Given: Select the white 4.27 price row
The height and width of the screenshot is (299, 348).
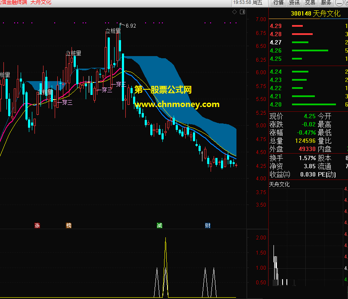Looking at the screenshot, I should 308,42.
